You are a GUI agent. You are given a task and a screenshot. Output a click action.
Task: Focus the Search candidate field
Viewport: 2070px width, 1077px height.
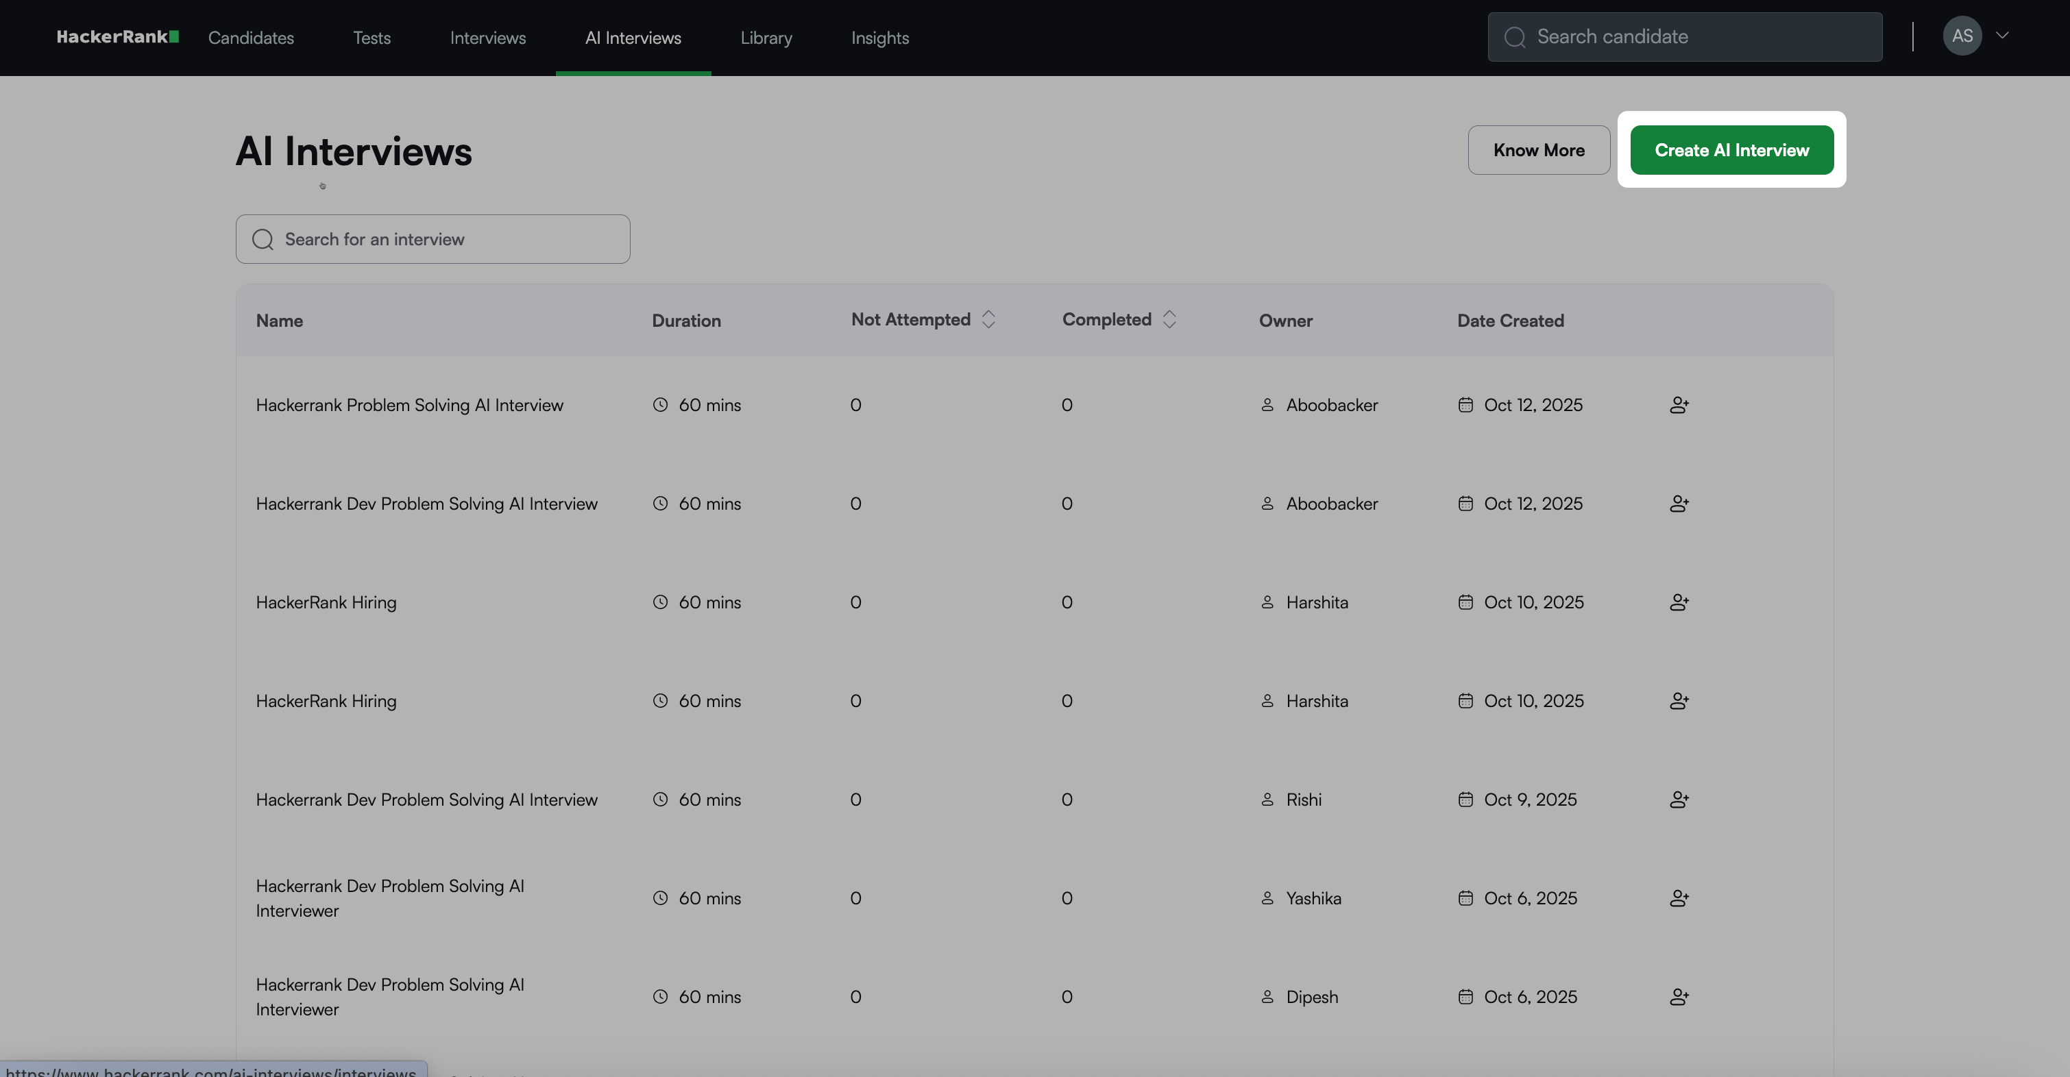point(1684,37)
